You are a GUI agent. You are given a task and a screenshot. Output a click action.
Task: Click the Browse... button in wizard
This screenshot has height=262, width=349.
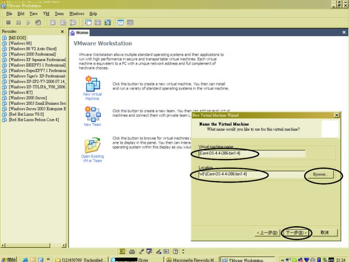[321, 174]
